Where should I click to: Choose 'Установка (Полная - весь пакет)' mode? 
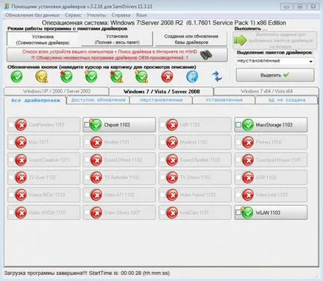coord(117,39)
